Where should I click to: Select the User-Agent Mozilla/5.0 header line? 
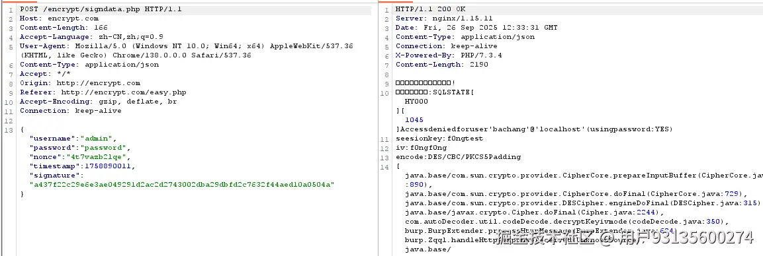[187, 46]
